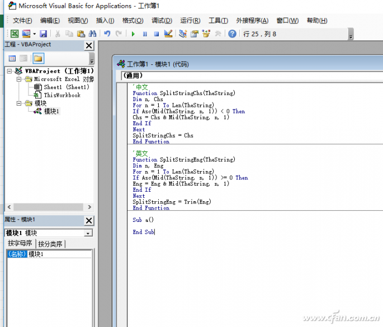The height and width of the screenshot is (327, 383).
Task: Open the 运行(R) menu
Action: point(190,21)
